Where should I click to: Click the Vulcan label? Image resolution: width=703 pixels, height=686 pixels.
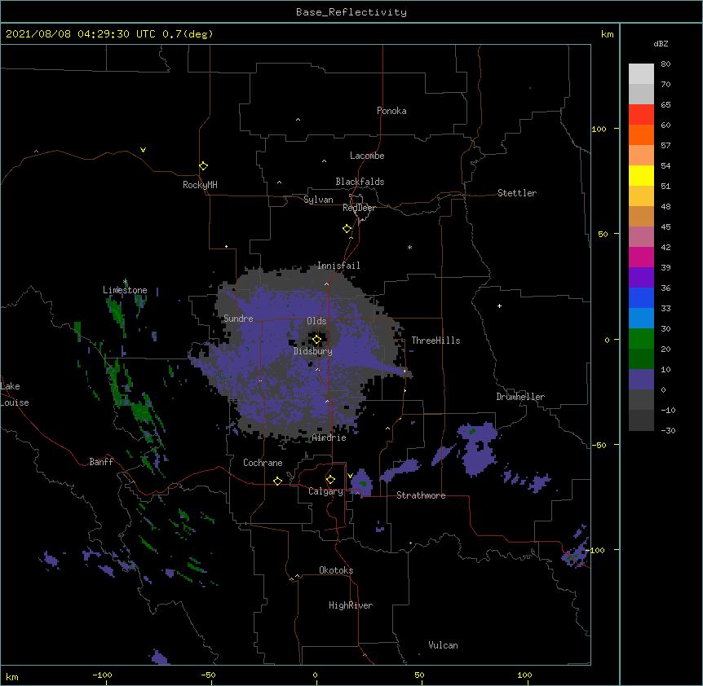(x=443, y=645)
